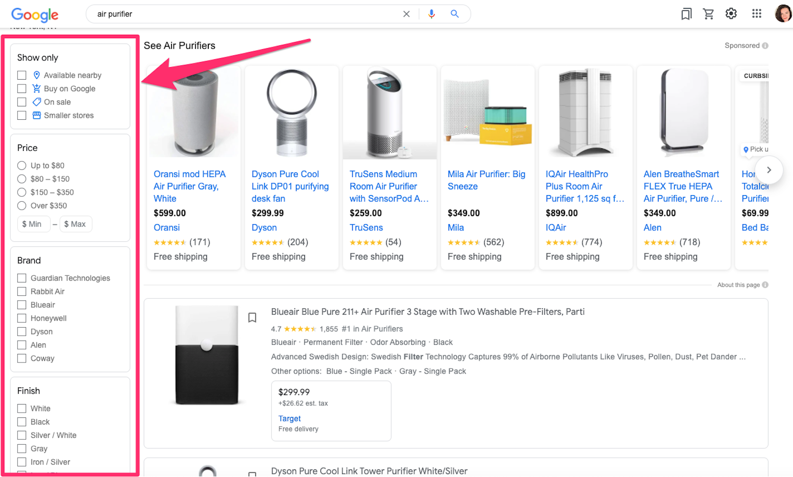Open settings gear icon
This screenshot has width=793, height=477.
(731, 14)
